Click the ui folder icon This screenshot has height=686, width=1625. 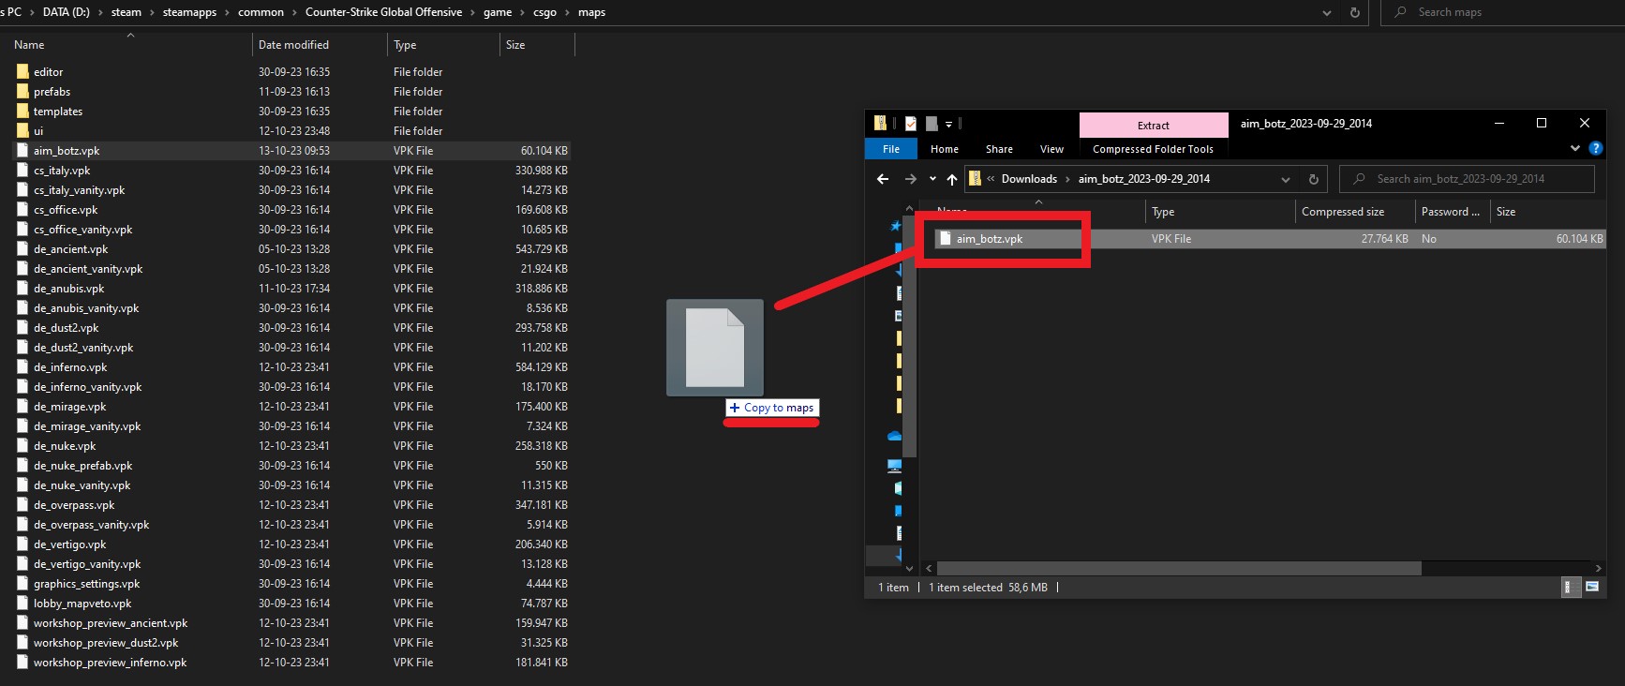(x=23, y=130)
